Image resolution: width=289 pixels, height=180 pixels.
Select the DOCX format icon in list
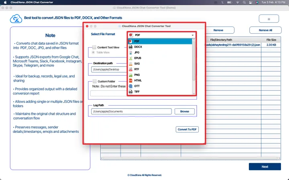tap(130, 47)
